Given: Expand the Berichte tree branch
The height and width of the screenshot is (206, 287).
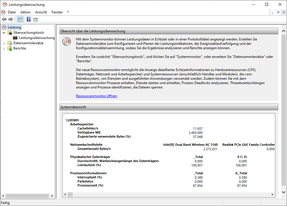Looking at the screenshot, I should [x=3, y=48].
